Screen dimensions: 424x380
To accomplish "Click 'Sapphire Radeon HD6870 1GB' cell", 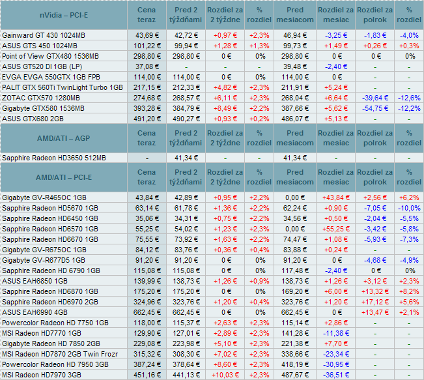I will 50,291.
